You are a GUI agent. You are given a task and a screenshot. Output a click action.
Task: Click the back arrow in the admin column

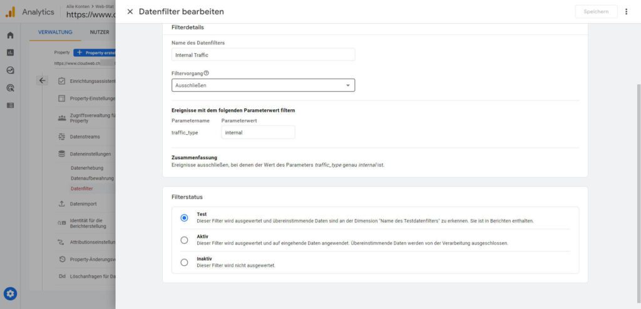coord(42,81)
